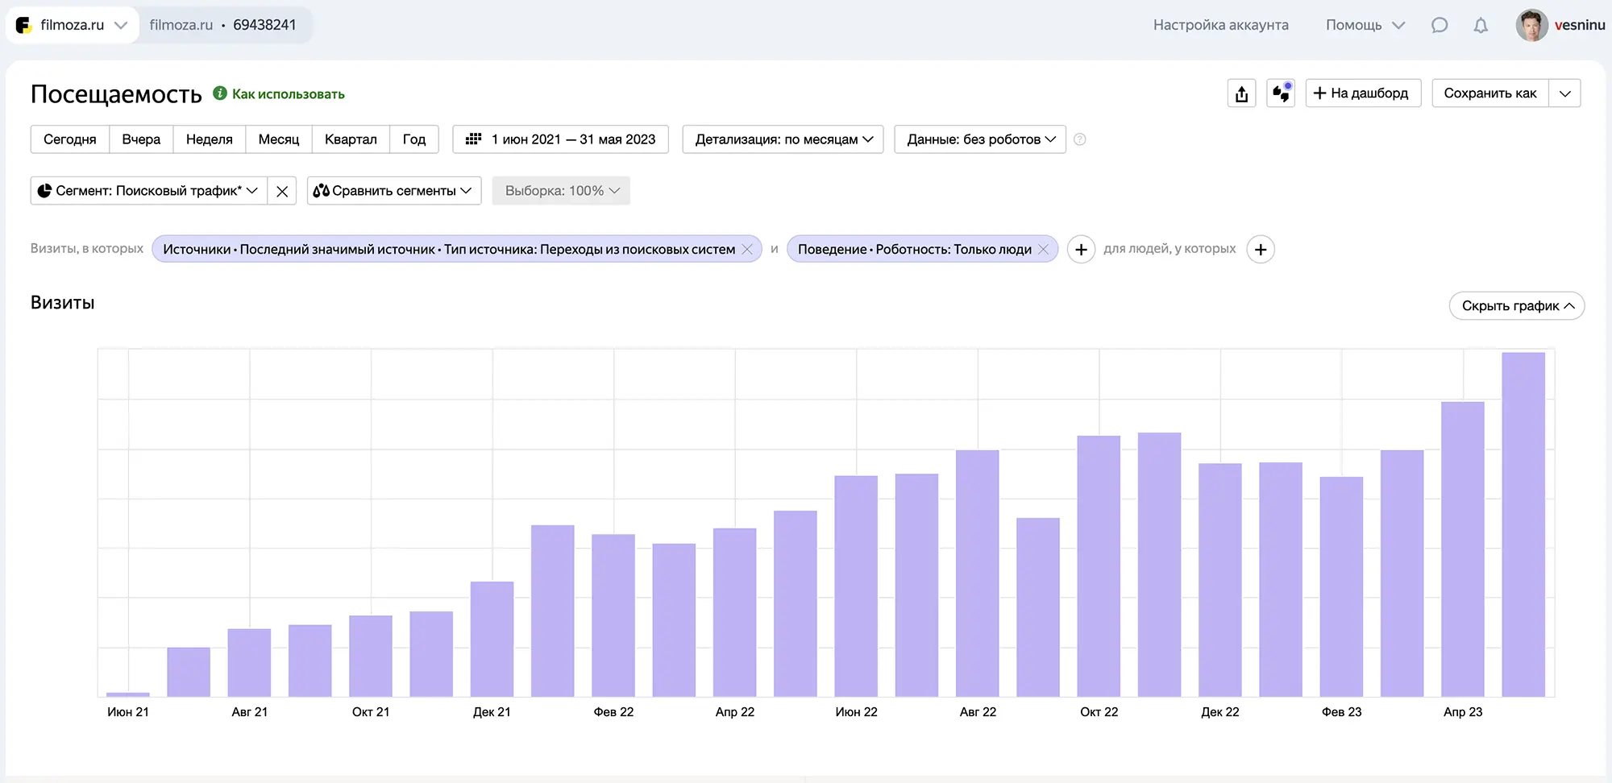
Task: Click the tallest bar for May 2023
Action: (x=1523, y=524)
